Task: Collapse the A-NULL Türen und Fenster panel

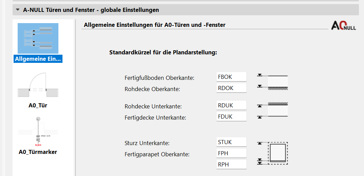Action: (x=18, y=10)
